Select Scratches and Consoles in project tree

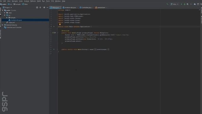tap(13, 28)
